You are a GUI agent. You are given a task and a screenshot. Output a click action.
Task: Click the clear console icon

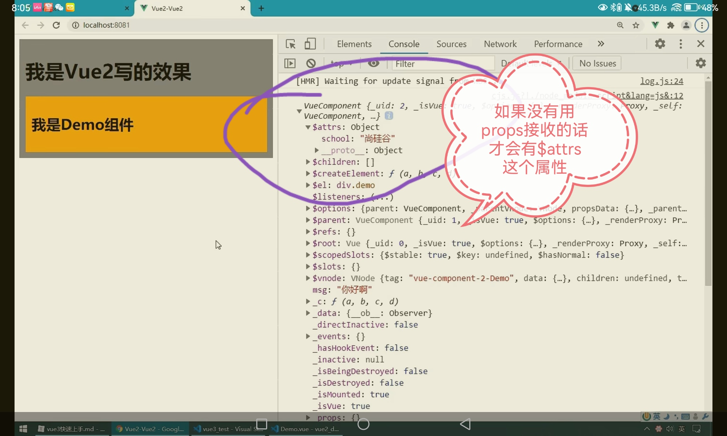click(311, 64)
